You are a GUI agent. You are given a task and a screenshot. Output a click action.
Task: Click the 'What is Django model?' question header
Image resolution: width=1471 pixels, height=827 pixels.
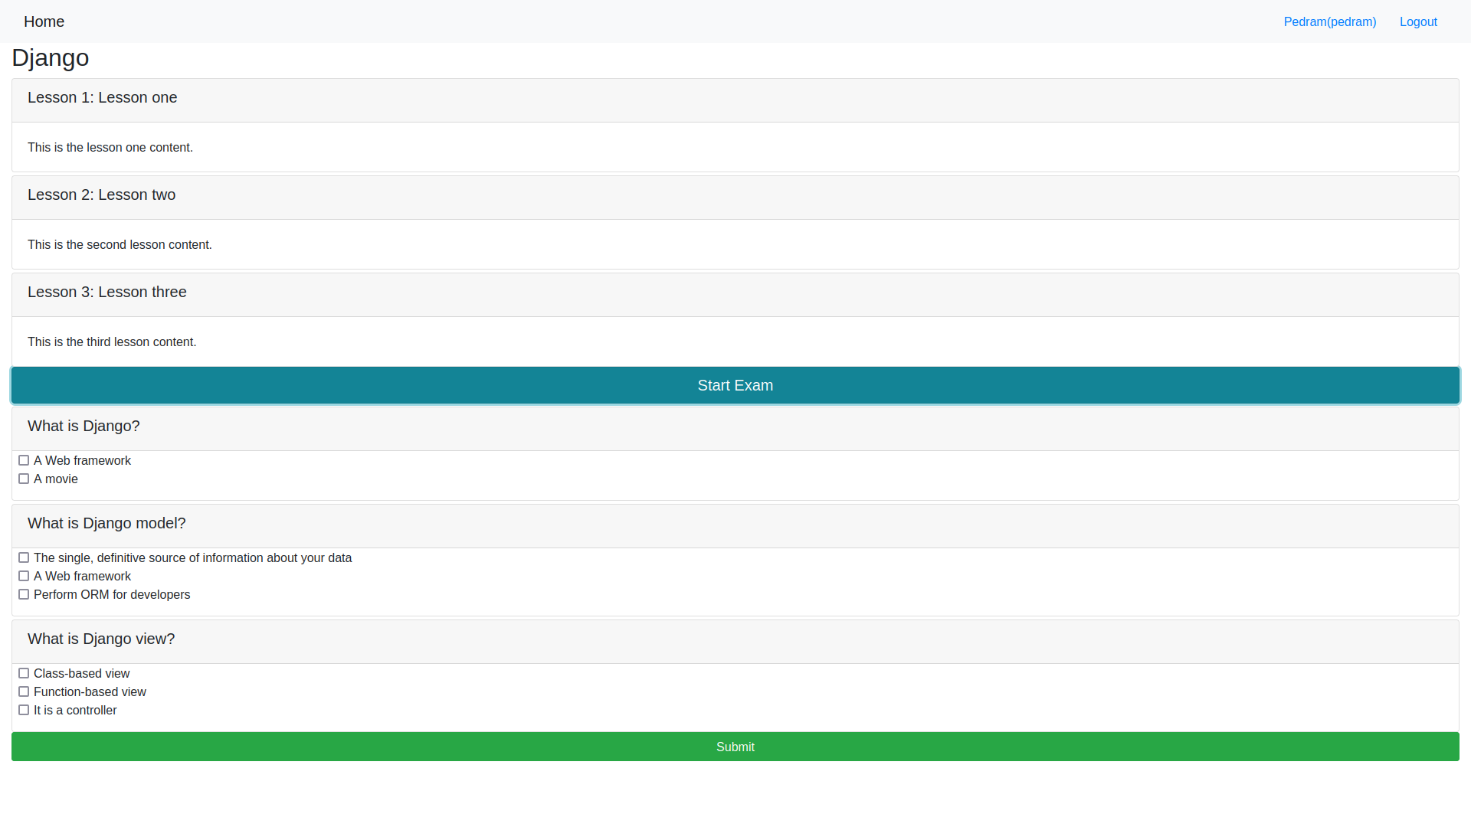(106, 524)
